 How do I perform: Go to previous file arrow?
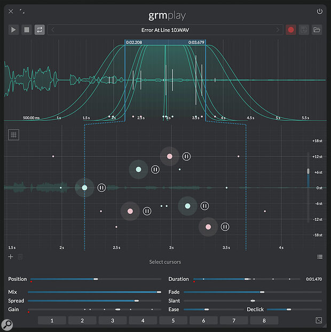pyautogui.click(x=53, y=30)
